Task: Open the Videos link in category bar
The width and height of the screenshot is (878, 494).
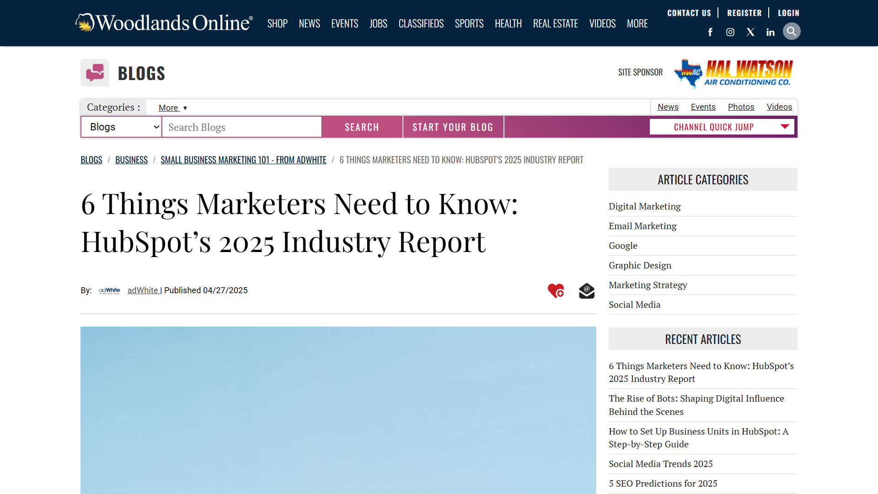Action: [x=780, y=107]
